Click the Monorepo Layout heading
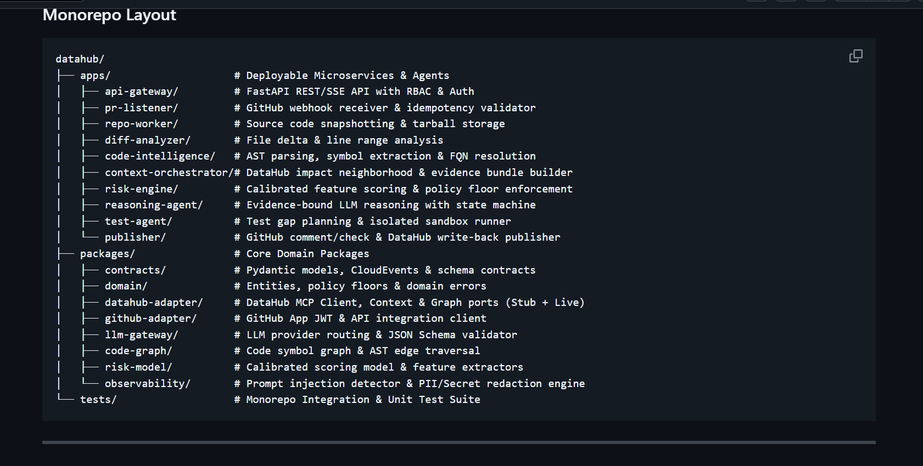Image resolution: width=923 pixels, height=466 pixels. point(109,15)
